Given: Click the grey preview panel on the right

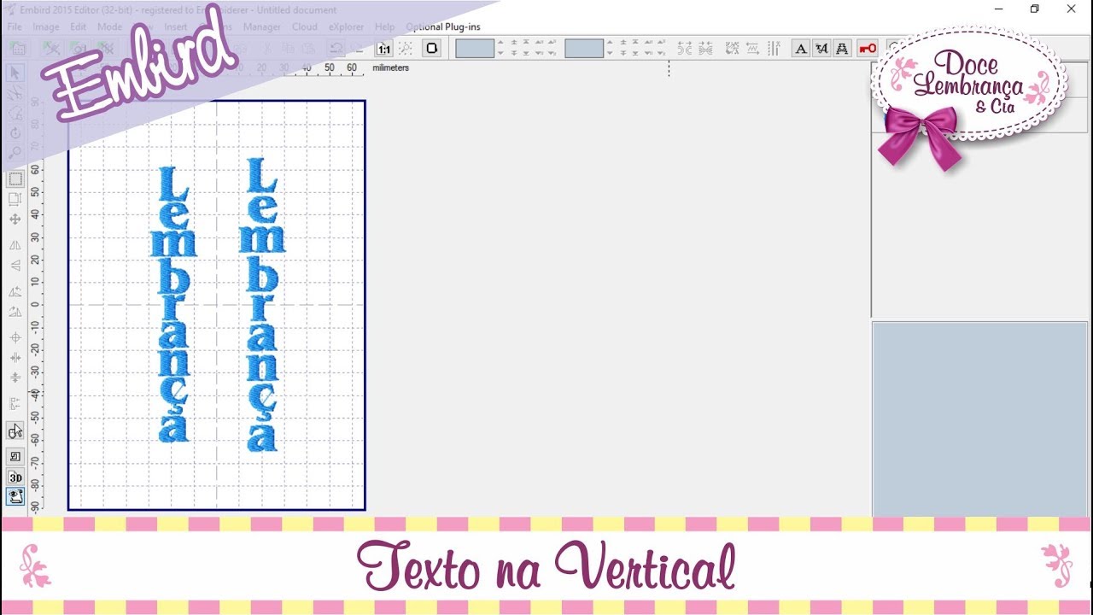Looking at the screenshot, I should coord(979,419).
